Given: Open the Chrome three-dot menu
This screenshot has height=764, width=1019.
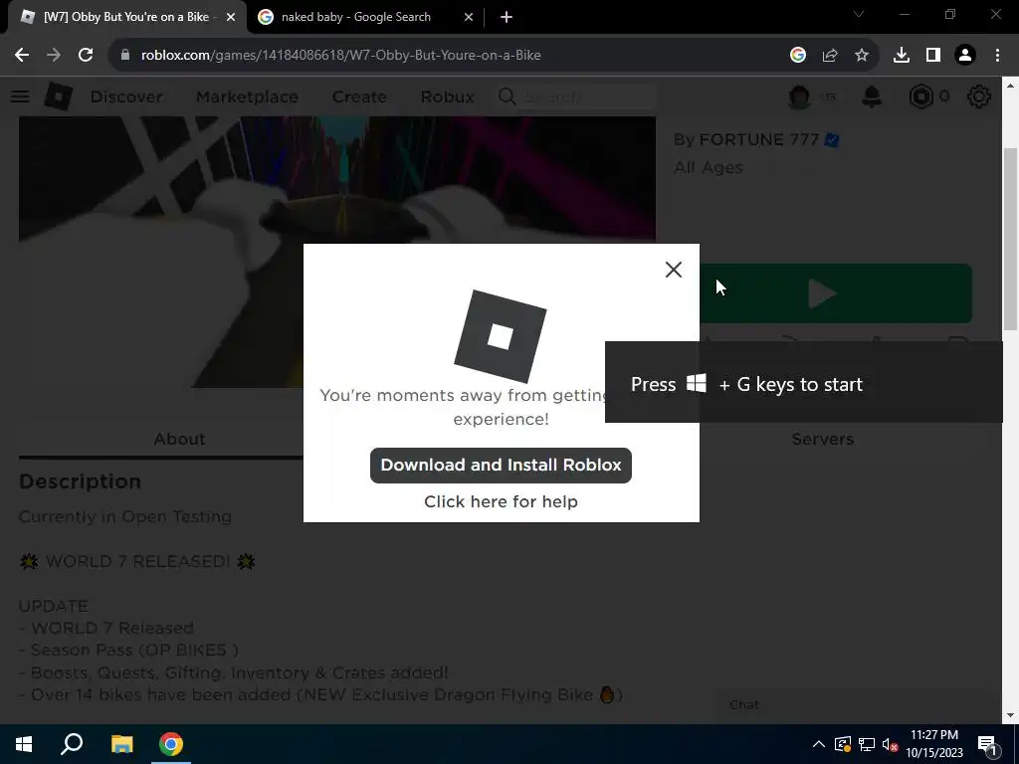Looking at the screenshot, I should pyautogui.click(x=997, y=56).
